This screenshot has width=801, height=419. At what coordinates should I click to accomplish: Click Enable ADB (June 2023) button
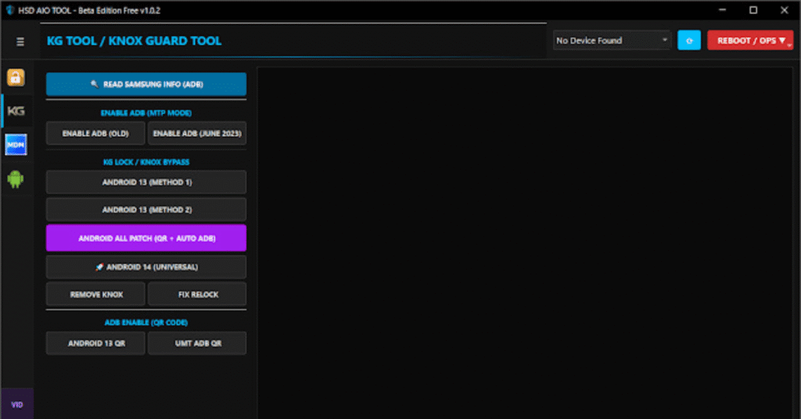point(197,133)
